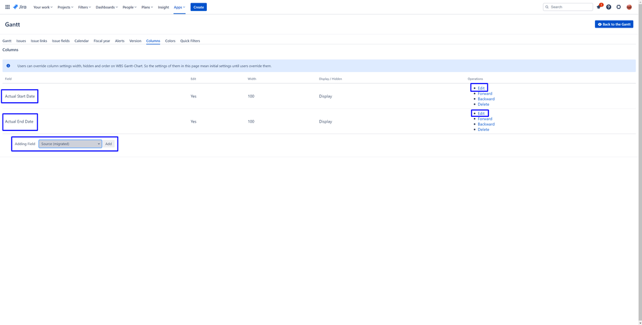Click the Create button
Screen dimensions: 642x325
[x=199, y=7]
